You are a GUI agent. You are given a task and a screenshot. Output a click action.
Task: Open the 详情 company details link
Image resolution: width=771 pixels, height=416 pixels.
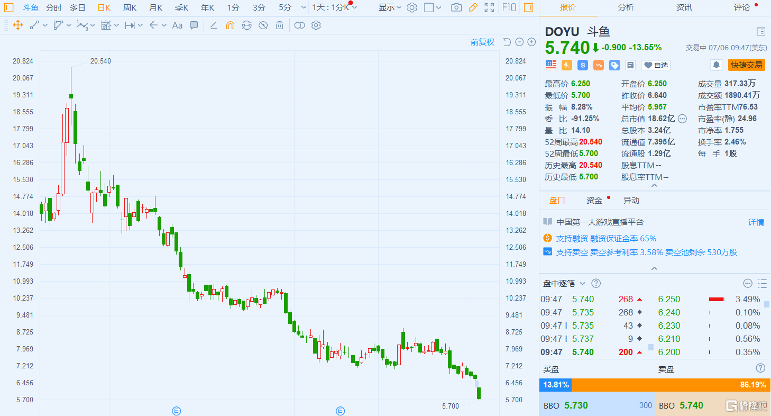[756, 222]
